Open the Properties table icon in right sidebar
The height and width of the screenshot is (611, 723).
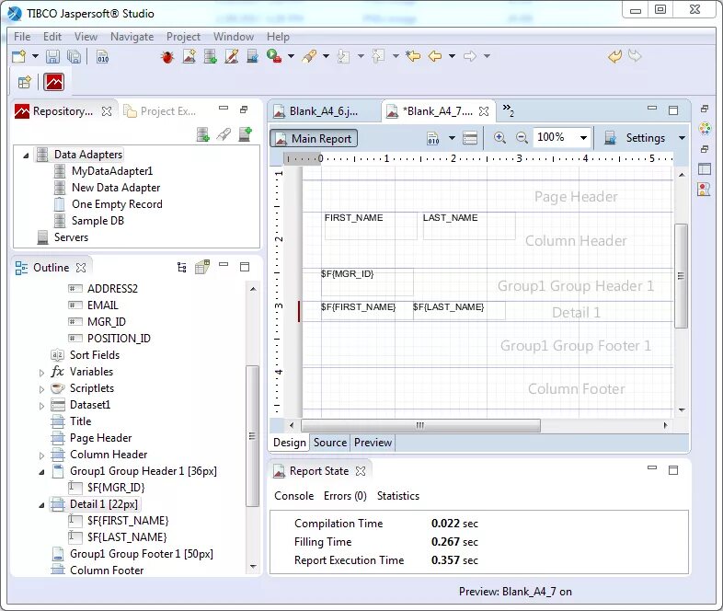pyautogui.click(x=704, y=168)
